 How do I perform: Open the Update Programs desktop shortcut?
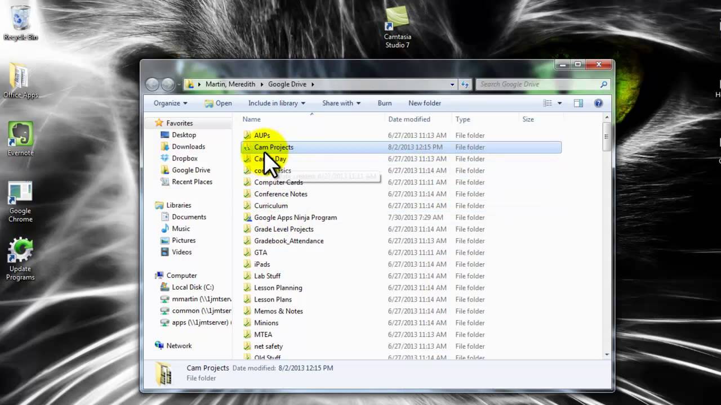(x=20, y=259)
